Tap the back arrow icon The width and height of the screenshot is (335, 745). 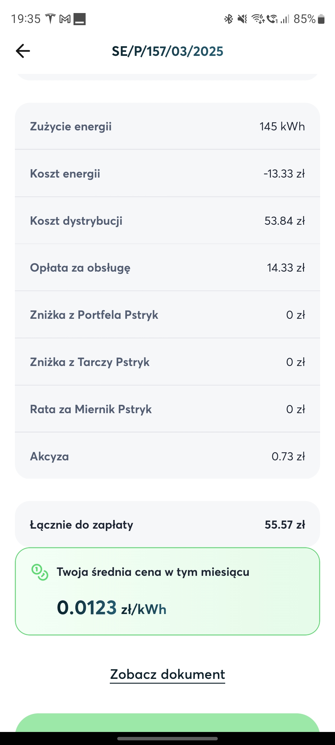(x=23, y=51)
